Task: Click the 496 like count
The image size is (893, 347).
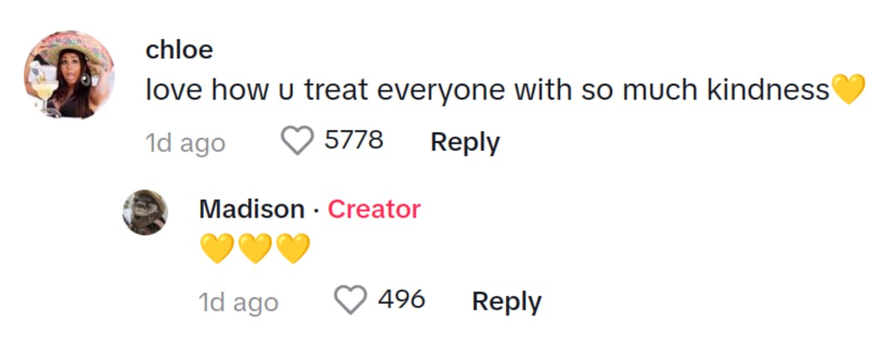Action: tap(401, 300)
